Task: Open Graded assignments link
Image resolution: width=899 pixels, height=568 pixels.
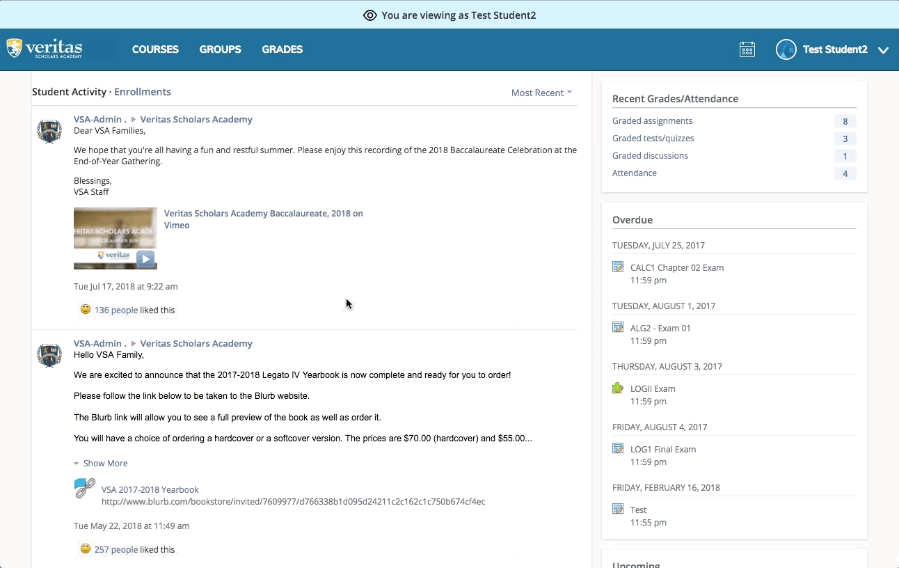Action: pos(653,121)
